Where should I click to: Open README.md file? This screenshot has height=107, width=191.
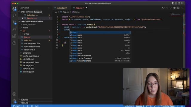click(35, 69)
